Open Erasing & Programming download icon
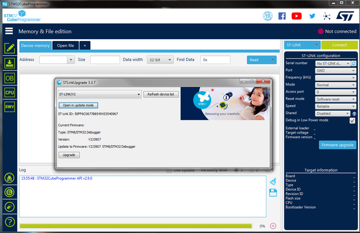This screenshot has height=233, width=360. [x=10, y=63]
